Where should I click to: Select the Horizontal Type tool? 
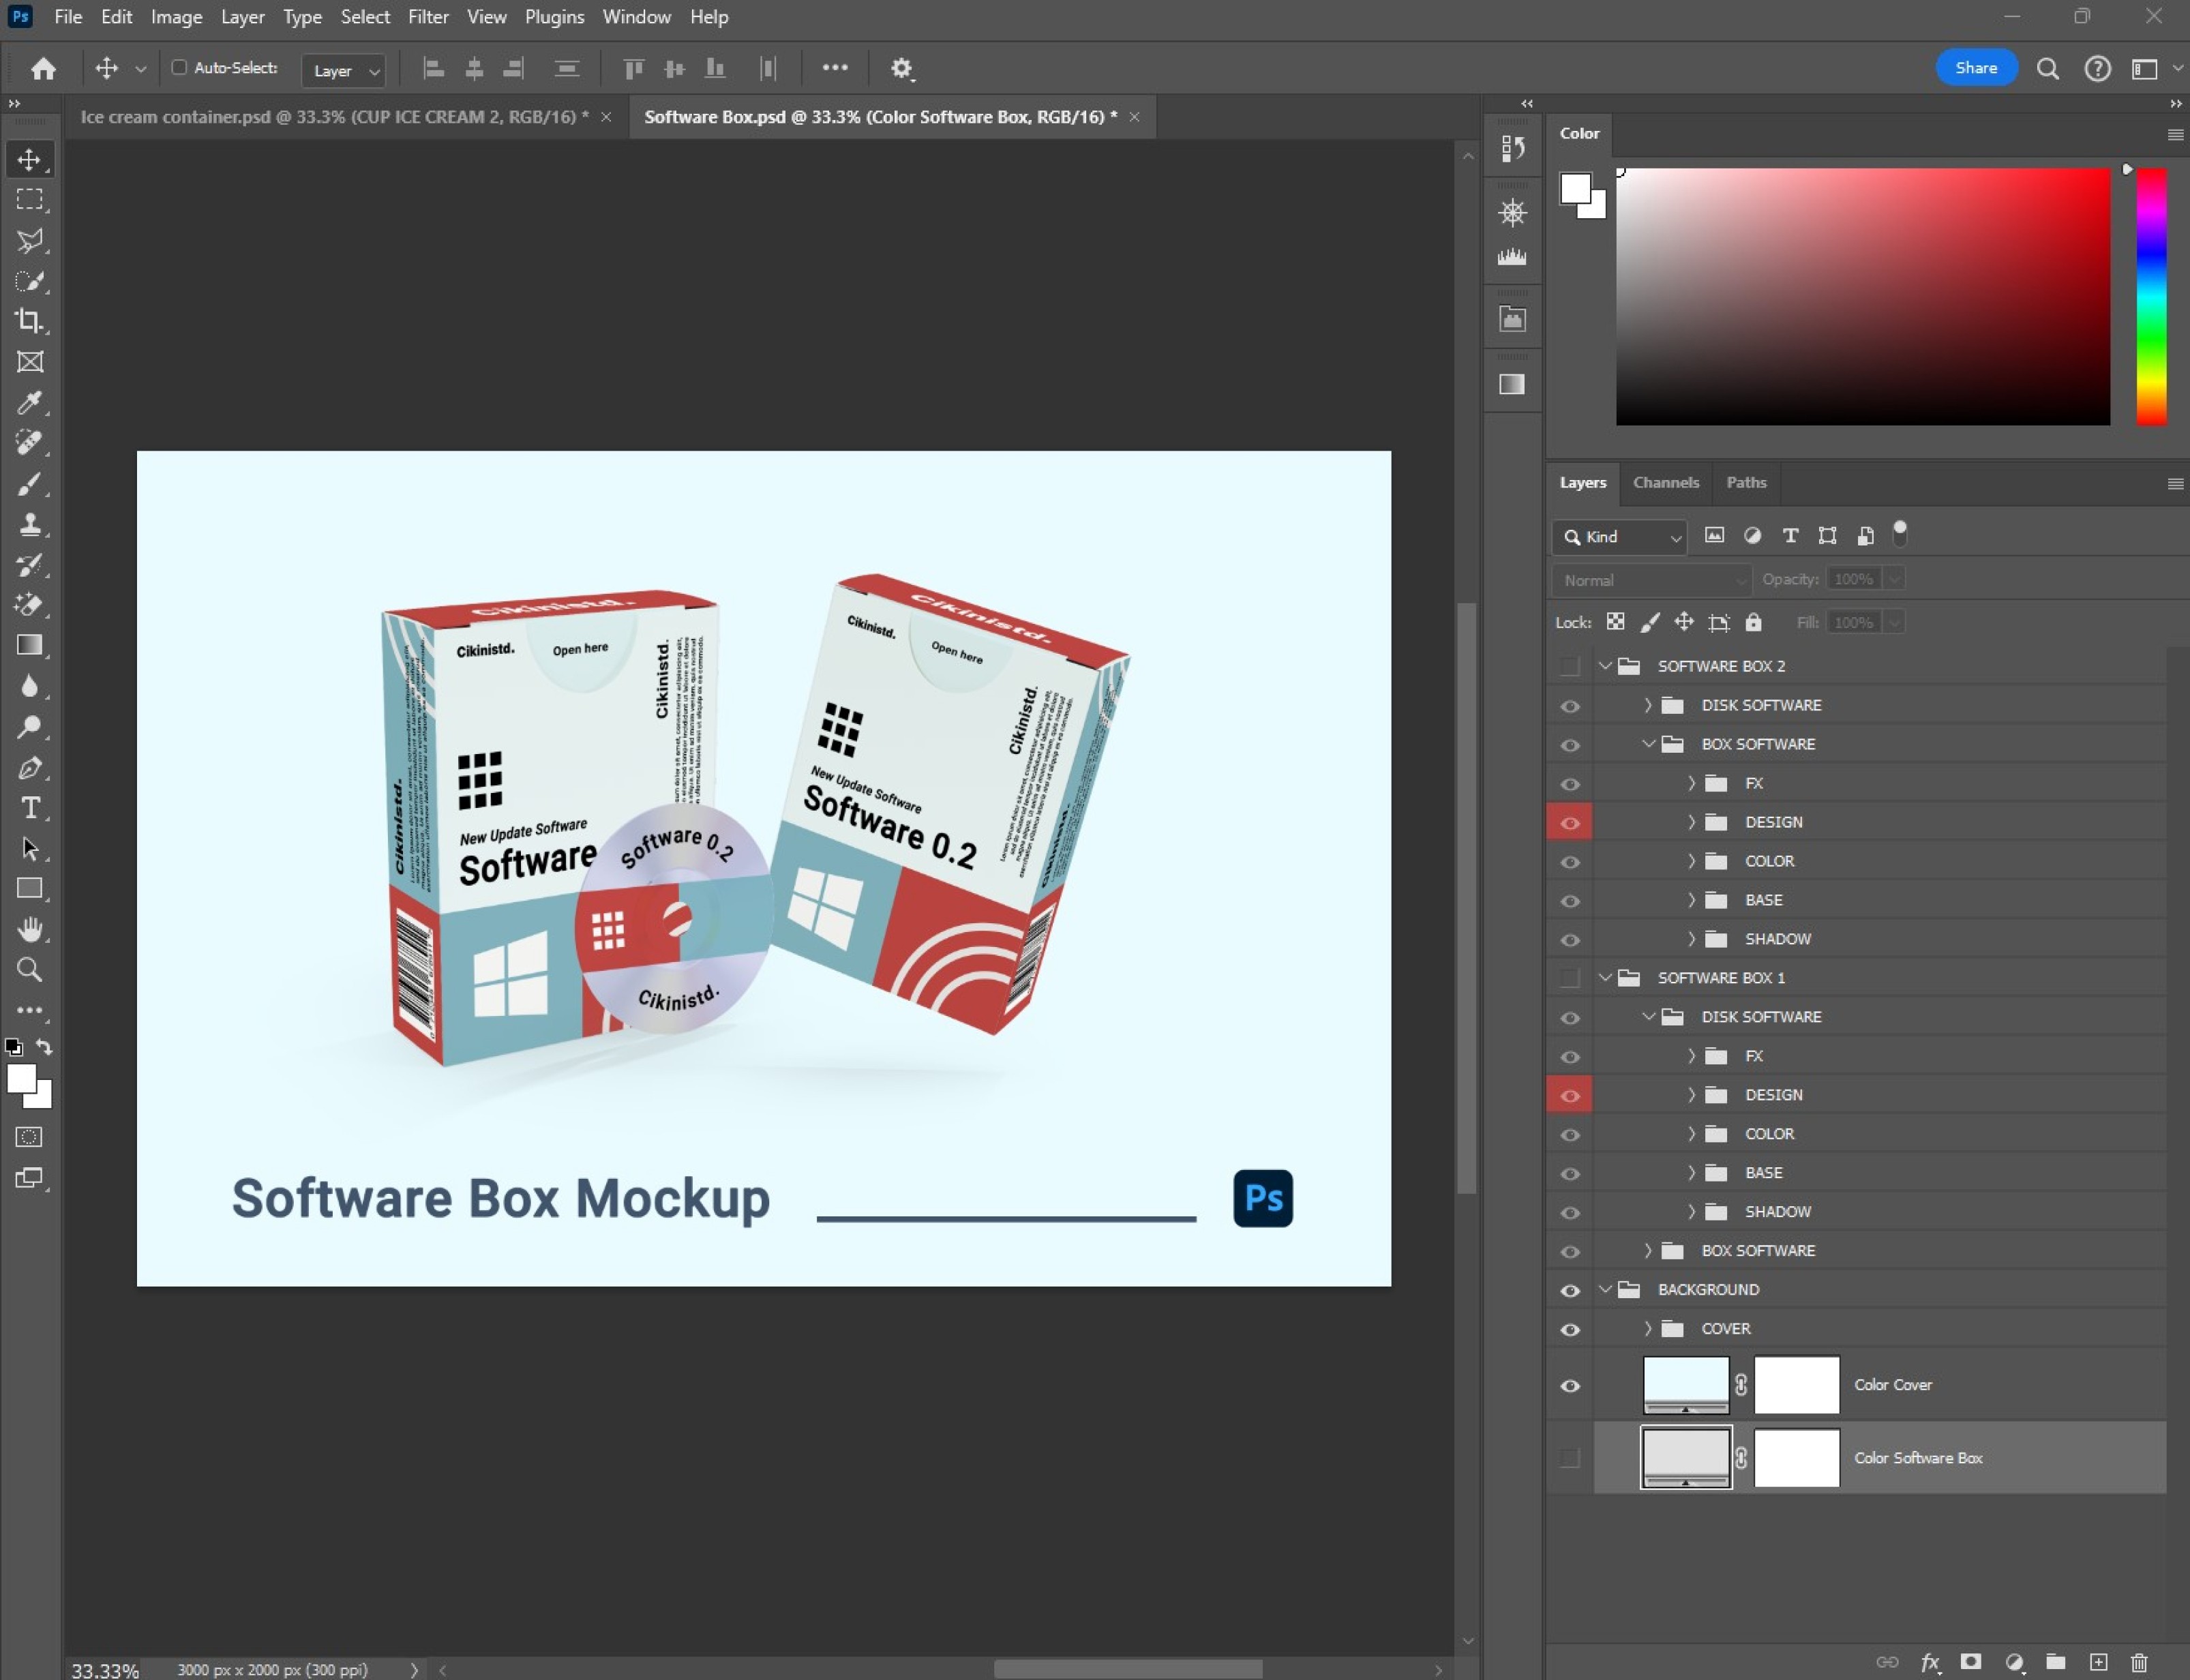pos(30,808)
